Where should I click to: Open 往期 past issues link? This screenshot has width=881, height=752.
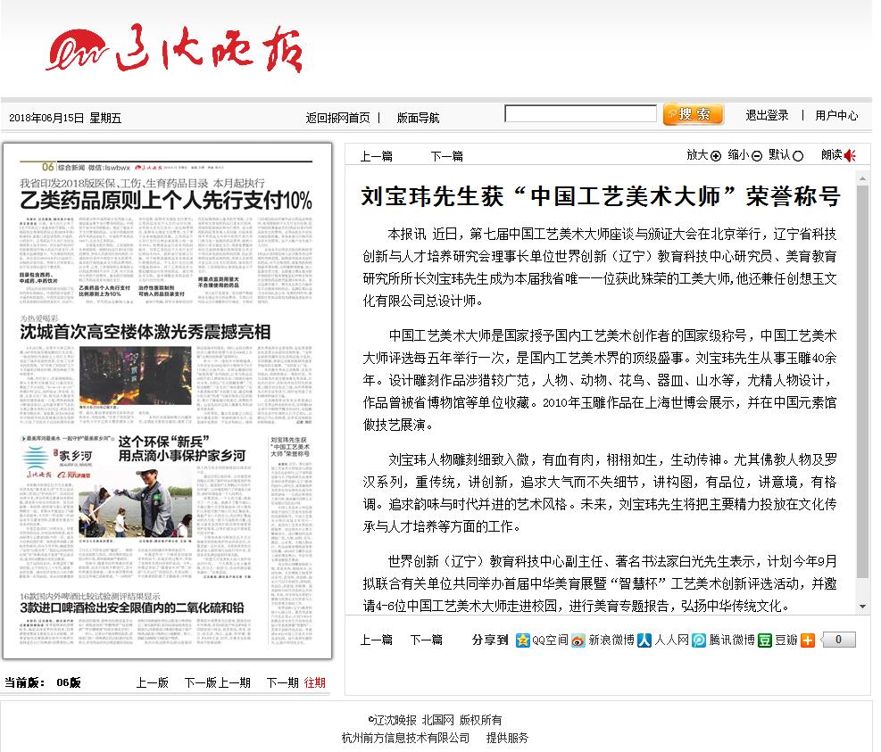[x=314, y=683]
